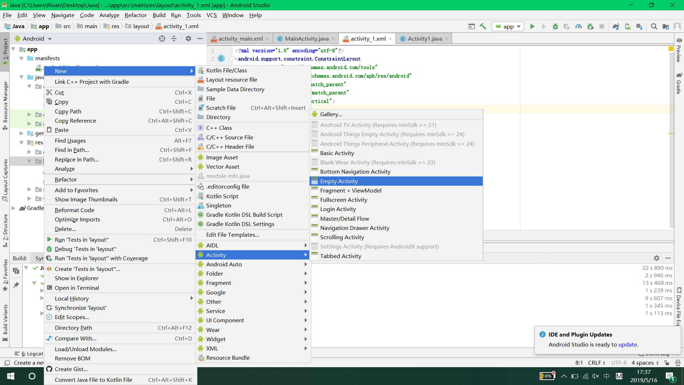The height and width of the screenshot is (385, 684).
Task: Open the Build menu in menu bar
Action: 159,15
